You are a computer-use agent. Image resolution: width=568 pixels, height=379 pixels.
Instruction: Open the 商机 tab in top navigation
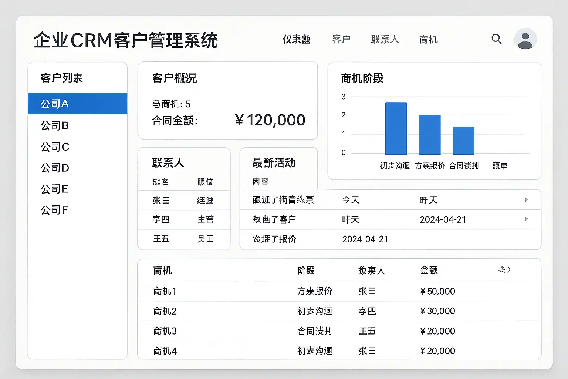pyautogui.click(x=428, y=39)
